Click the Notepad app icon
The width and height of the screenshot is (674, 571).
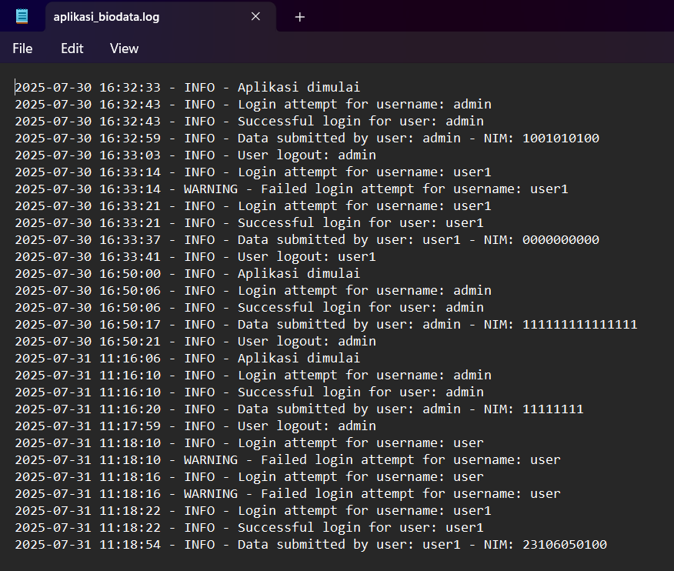point(22,16)
